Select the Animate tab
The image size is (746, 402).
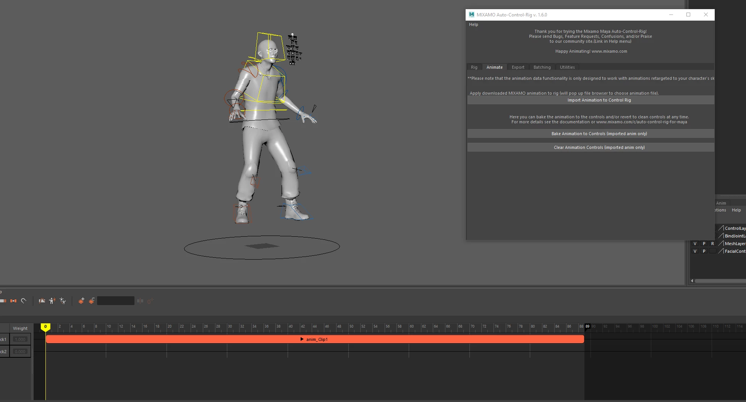[x=495, y=67]
